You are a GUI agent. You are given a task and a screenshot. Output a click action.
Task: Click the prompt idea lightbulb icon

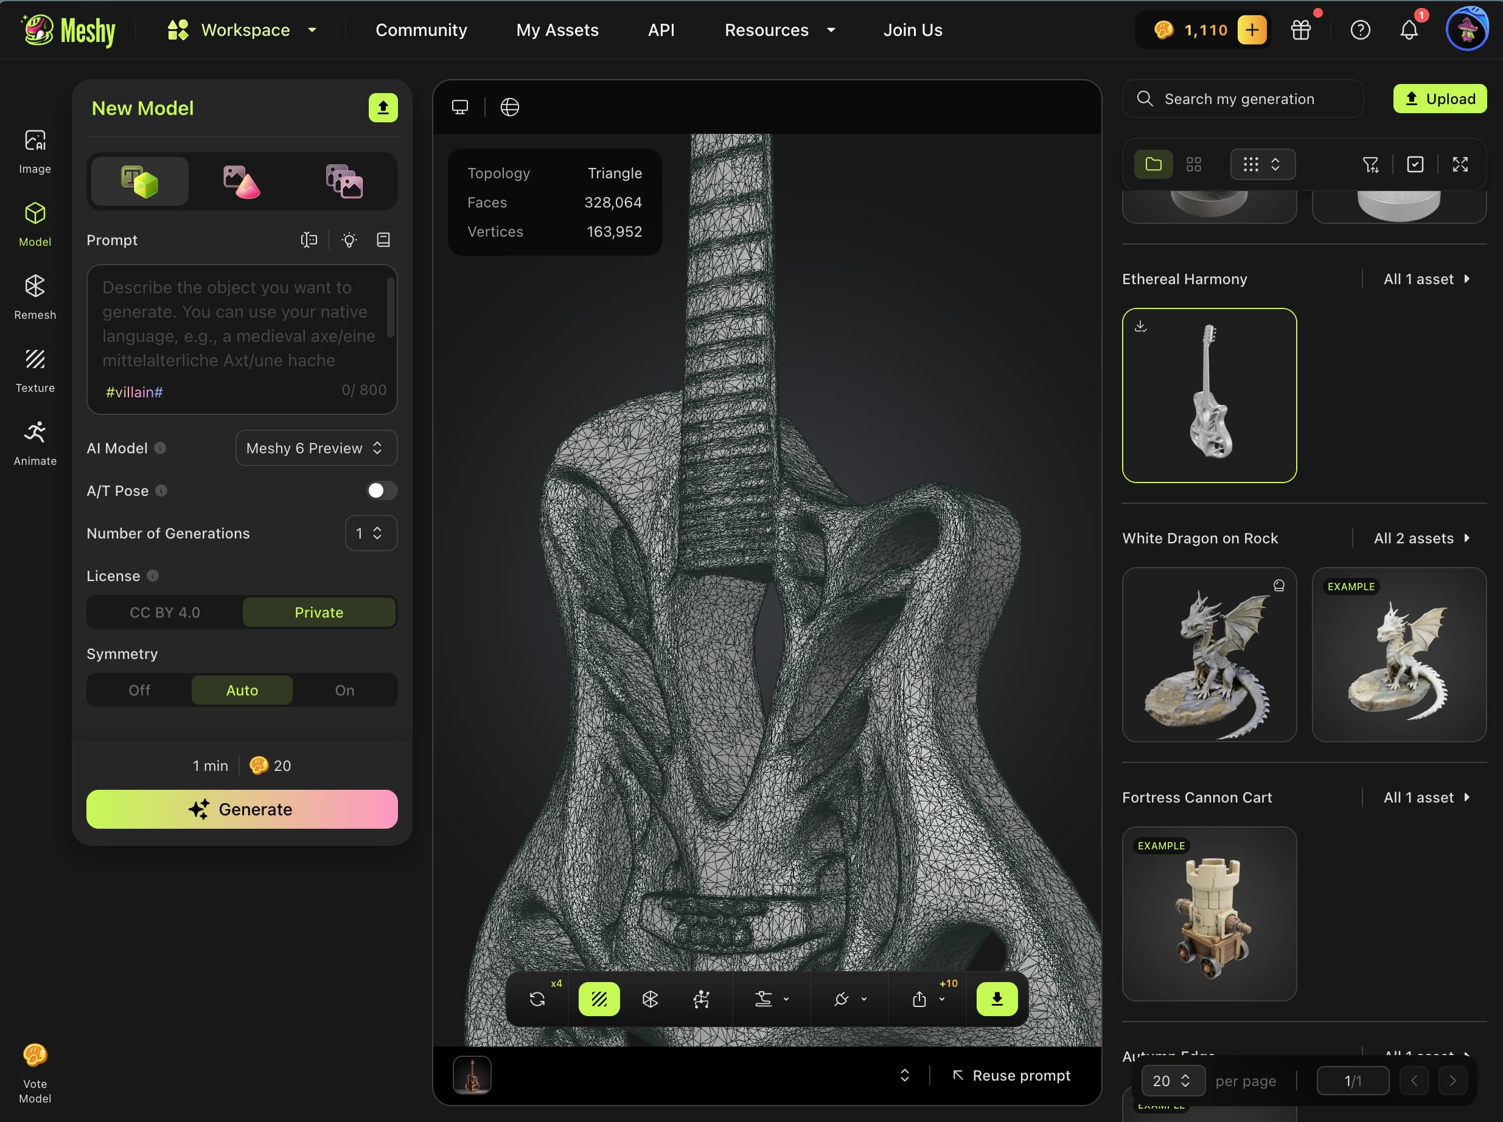coord(349,240)
